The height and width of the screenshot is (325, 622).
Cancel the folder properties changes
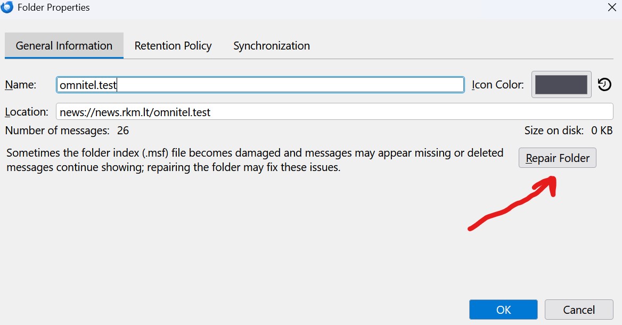pos(579,310)
